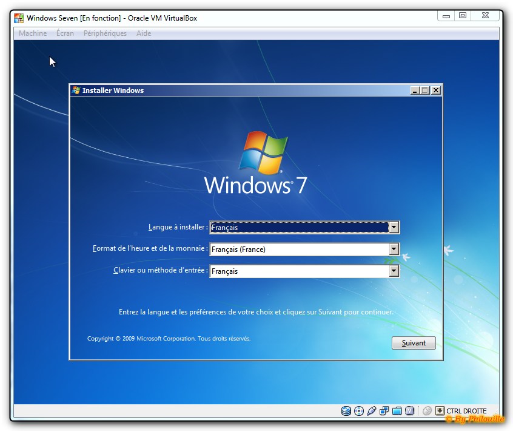Click the network adapters status icon
Image resolution: width=513 pixels, height=431 pixels.
[x=384, y=411]
